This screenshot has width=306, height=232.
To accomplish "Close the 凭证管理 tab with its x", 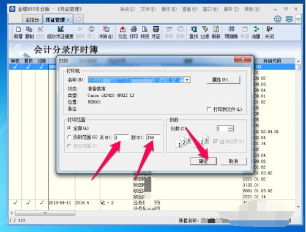I will pos(68,20).
